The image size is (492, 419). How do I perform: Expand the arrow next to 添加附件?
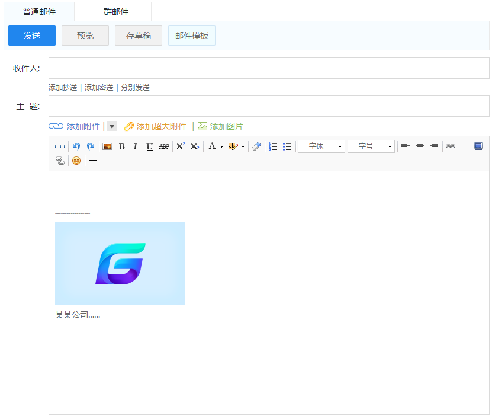(112, 126)
